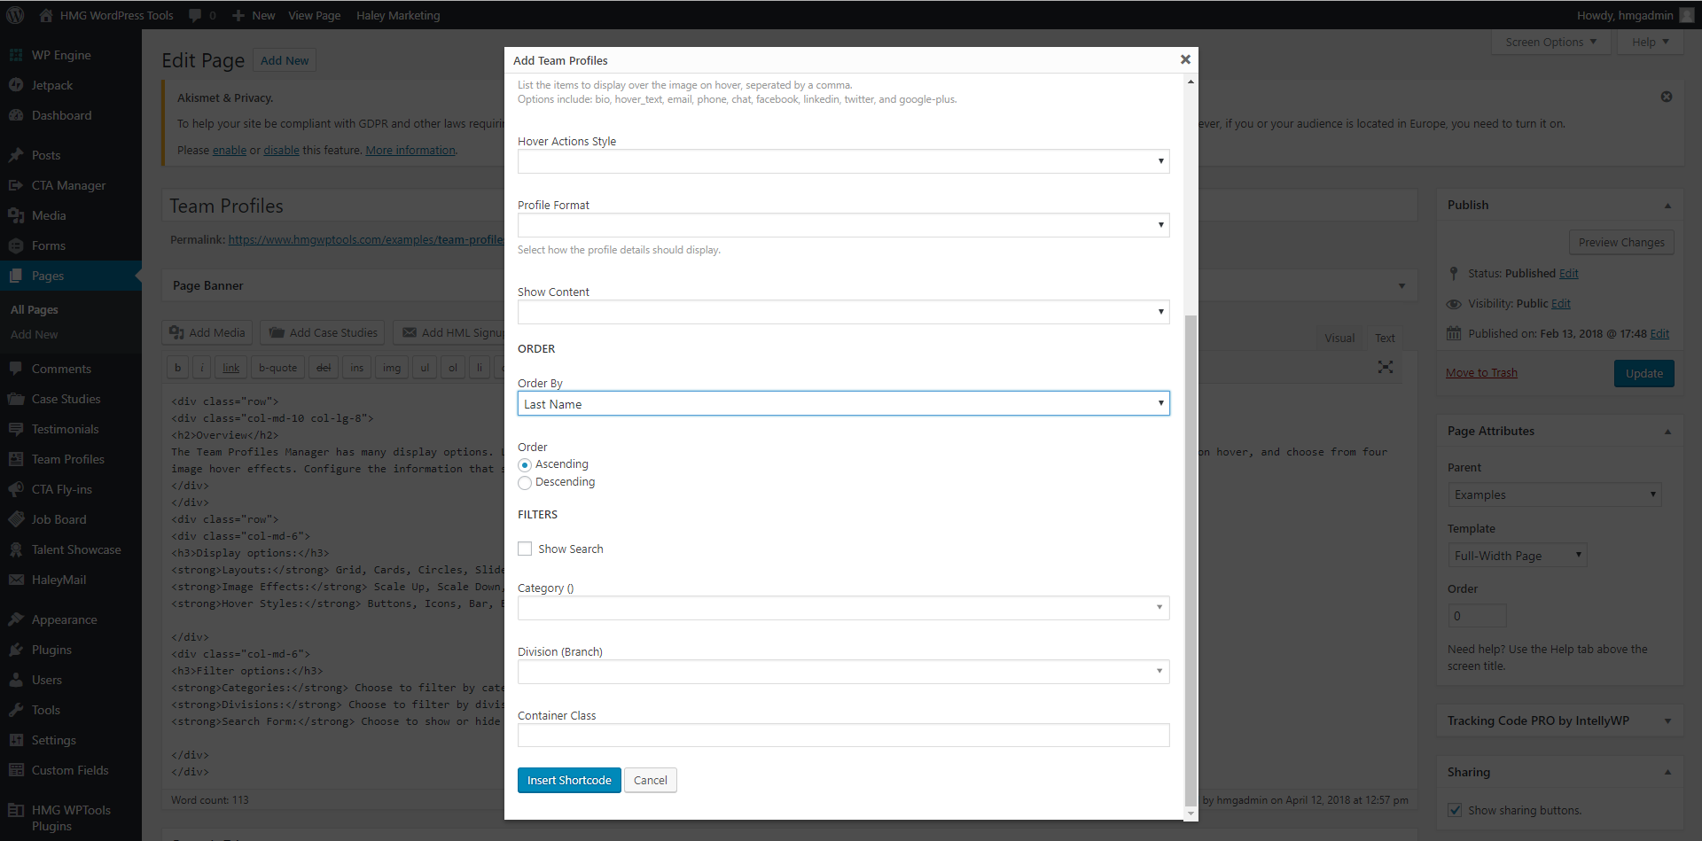Click Preview Changes button
The image size is (1702, 841).
(1621, 242)
